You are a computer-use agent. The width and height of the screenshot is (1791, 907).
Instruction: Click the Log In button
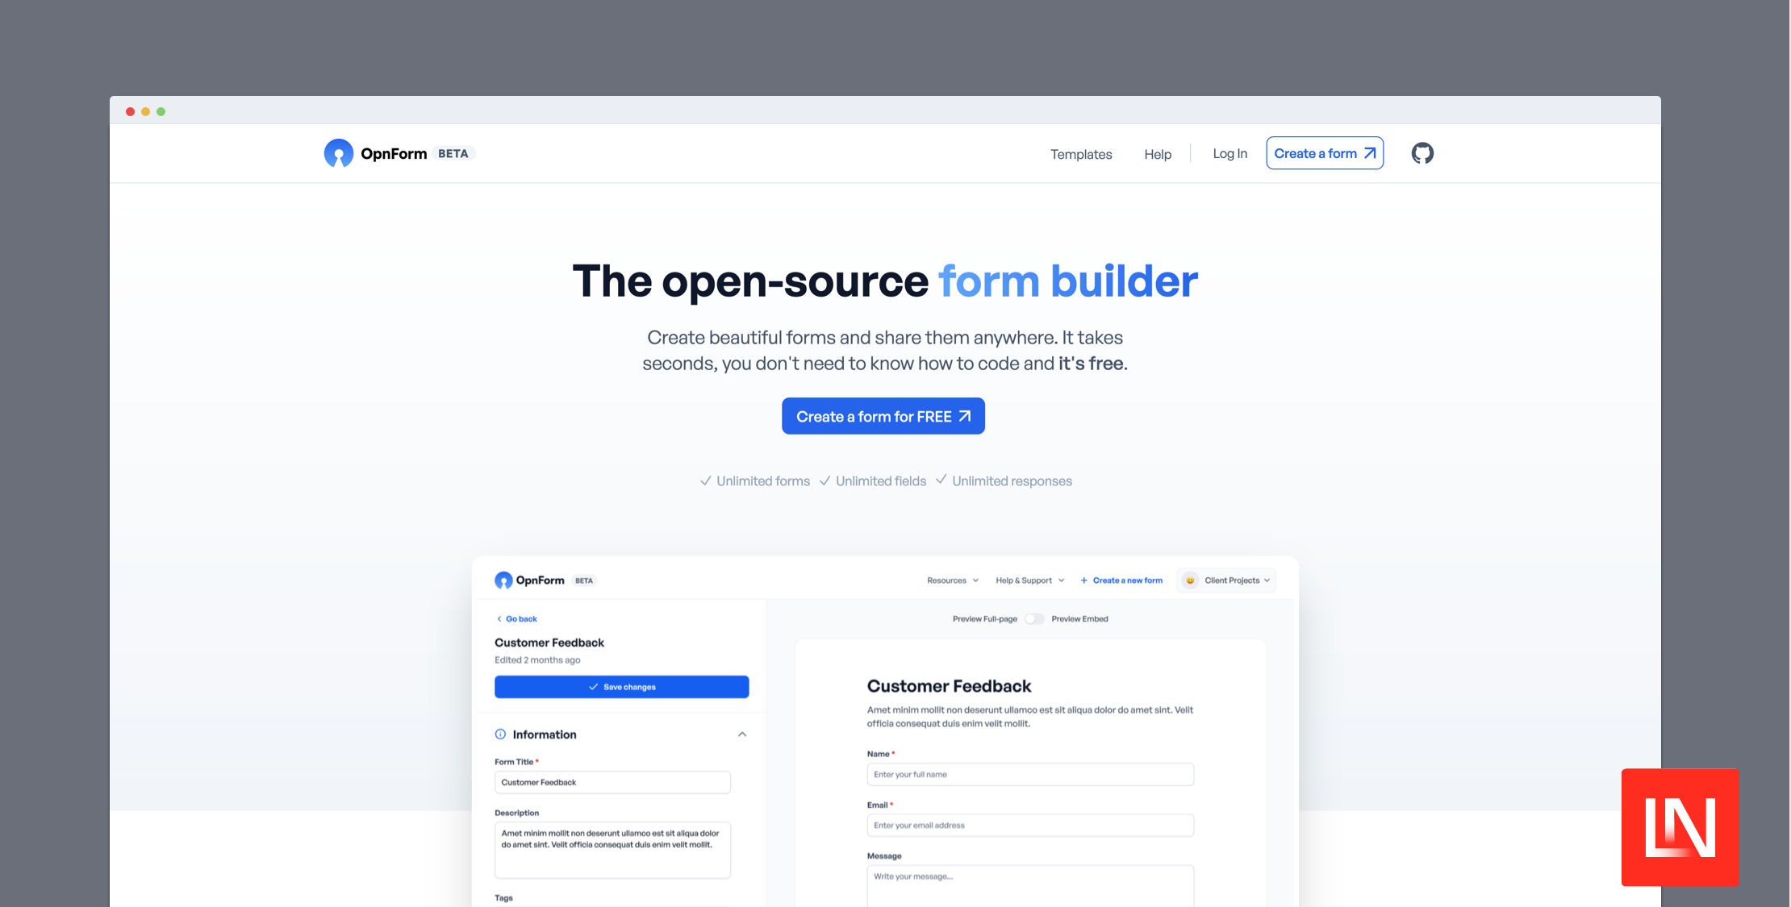point(1229,152)
